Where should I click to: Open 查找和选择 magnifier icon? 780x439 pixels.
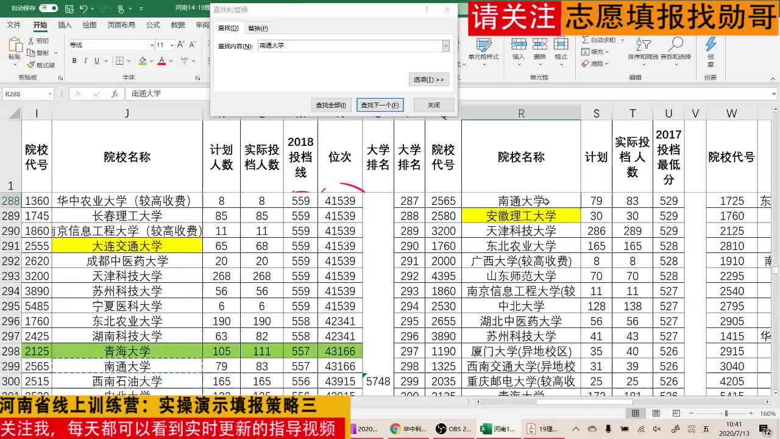[676, 45]
